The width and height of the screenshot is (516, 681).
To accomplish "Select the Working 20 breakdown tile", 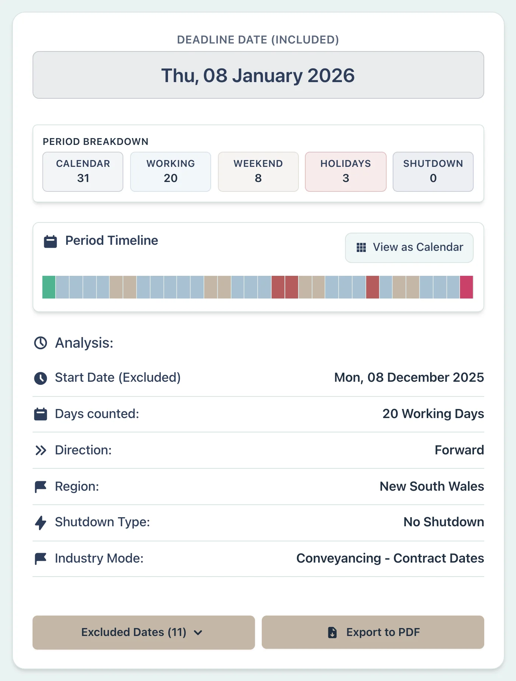I will (170, 171).
